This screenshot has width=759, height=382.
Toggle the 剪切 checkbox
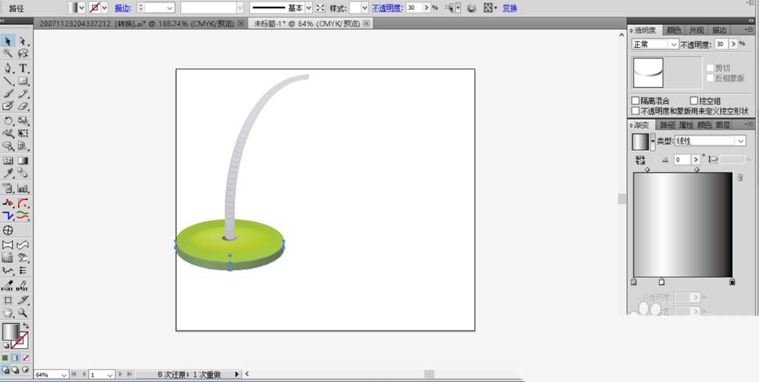tap(710, 68)
